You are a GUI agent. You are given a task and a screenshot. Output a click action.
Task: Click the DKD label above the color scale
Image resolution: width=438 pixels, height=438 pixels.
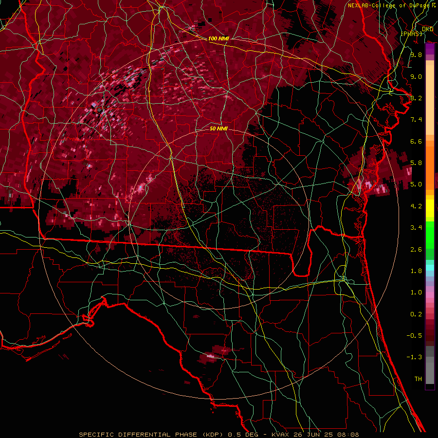[x=427, y=29]
